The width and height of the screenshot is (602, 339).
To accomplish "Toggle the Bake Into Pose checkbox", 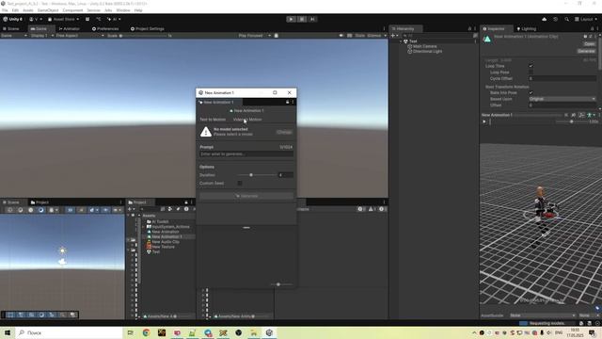I will (531, 92).
